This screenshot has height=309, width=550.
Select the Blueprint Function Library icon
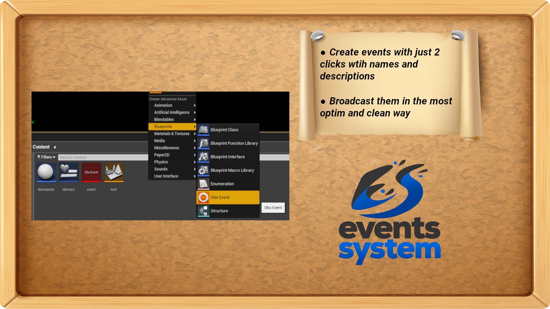(203, 143)
